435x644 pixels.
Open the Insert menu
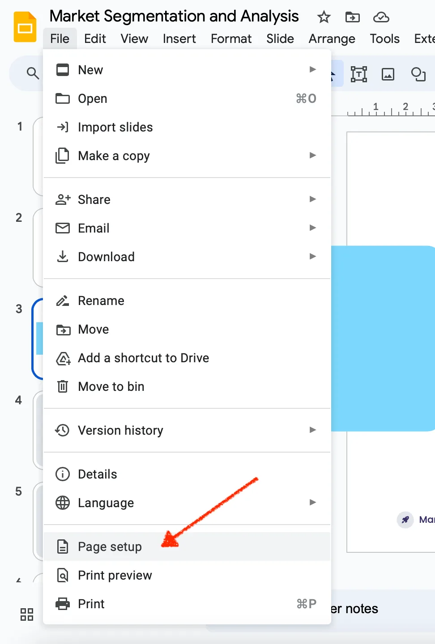[x=179, y=39]
